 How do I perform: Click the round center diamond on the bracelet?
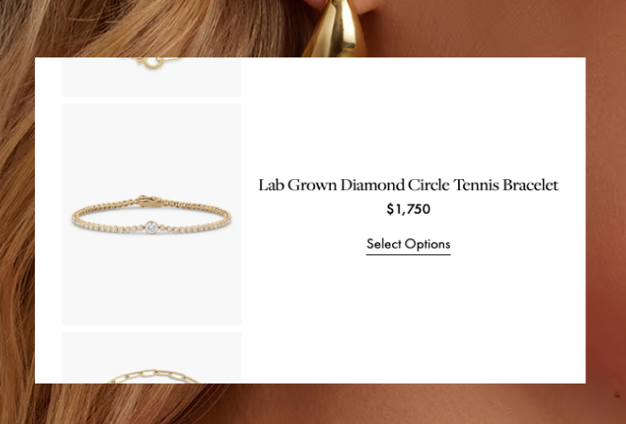click(x=151, y=227)
